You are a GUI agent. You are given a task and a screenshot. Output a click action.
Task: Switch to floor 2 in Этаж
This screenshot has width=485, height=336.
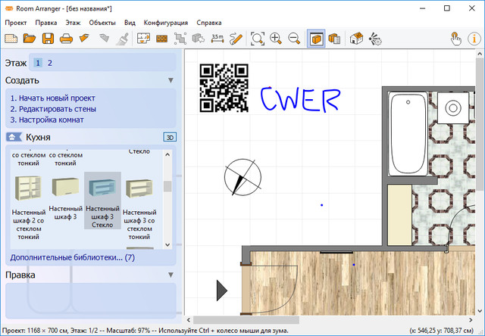pos(50,63)
